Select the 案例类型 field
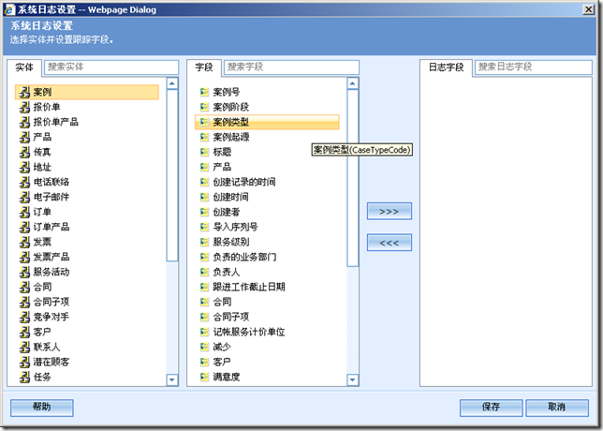The image size is (603, 431). (x=267, y=122)
